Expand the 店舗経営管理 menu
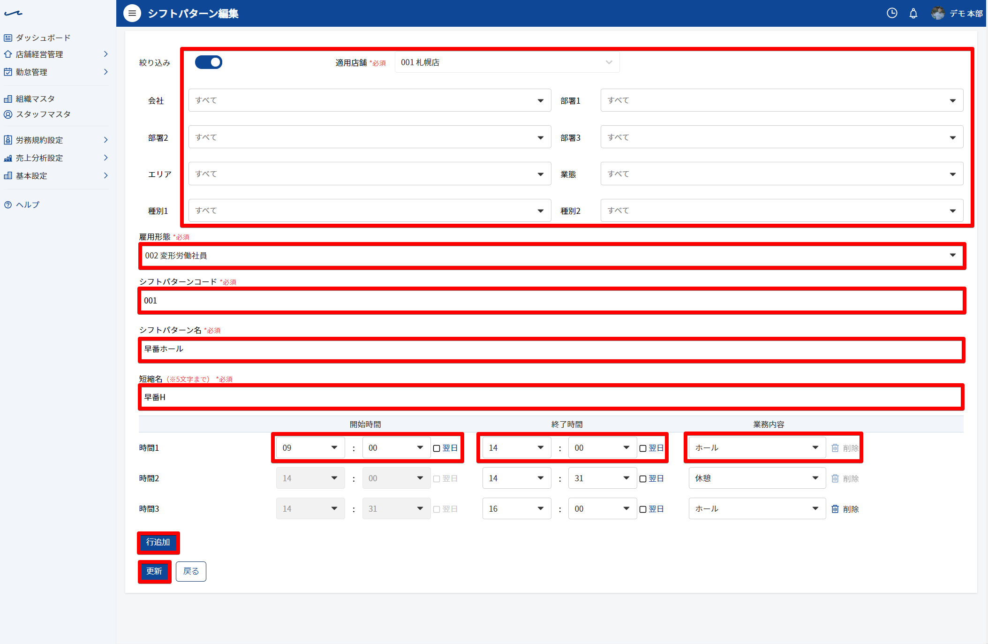Viewport: 988px width, 644px height. pos(56,54)
